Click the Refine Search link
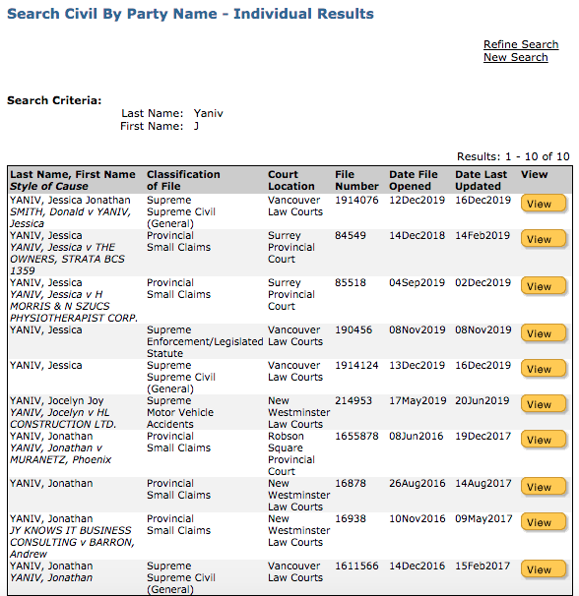This screenshot has width=579, height=596. (x=521, y=44)
